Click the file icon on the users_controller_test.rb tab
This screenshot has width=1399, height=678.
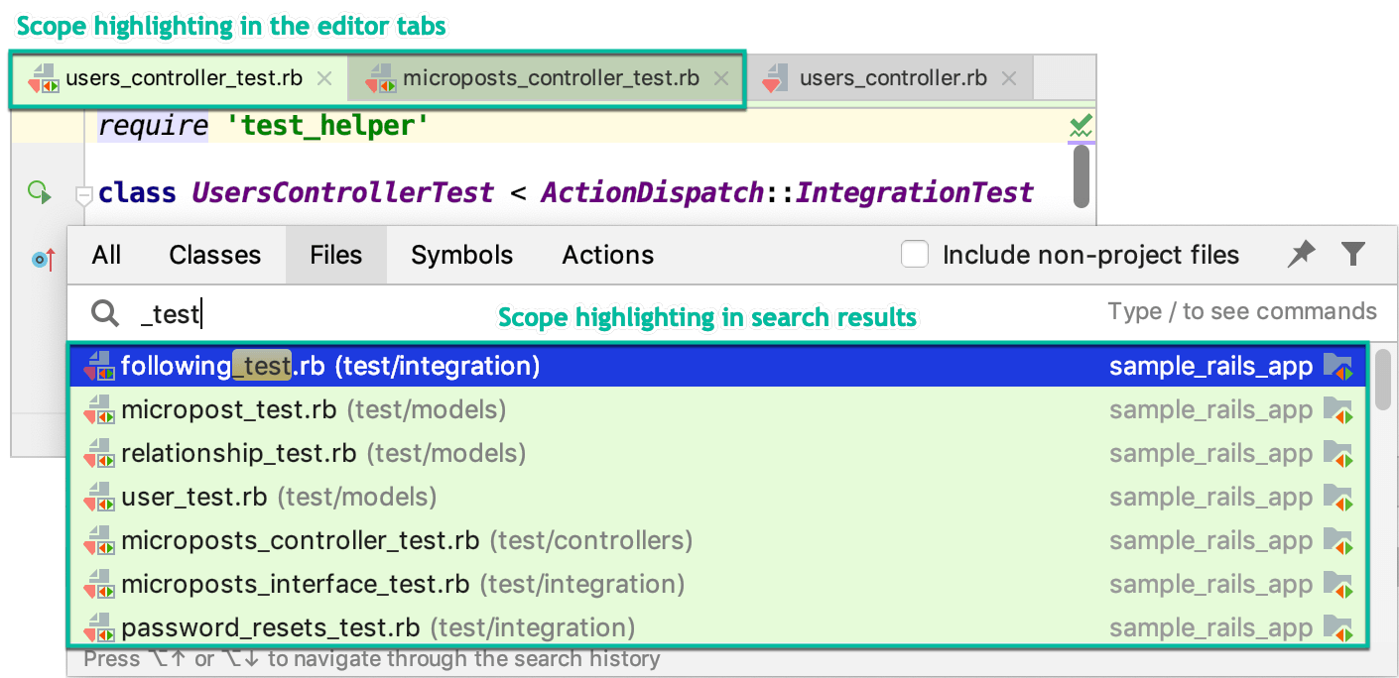pos(44,77)
